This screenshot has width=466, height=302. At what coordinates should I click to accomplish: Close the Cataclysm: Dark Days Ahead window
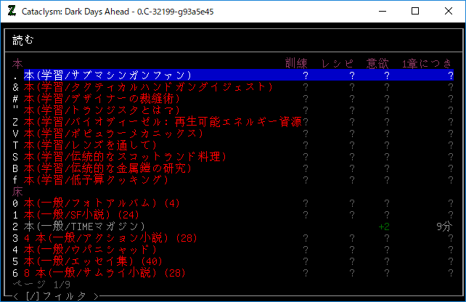(x=449, y=12)
